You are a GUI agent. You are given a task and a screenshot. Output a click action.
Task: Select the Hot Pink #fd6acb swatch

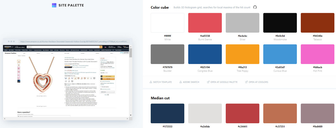(318, 54)
